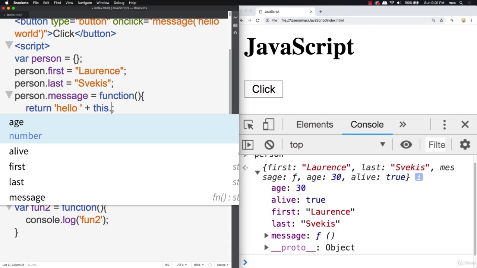Bookmark this page with the star icon

[441, 20]
